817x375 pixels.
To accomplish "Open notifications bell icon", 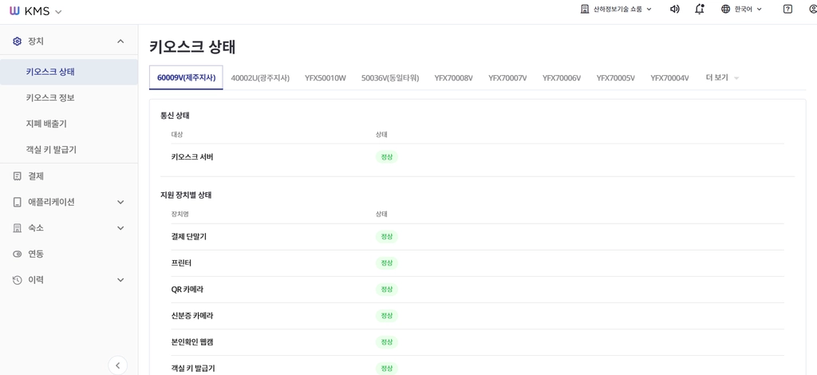I will [x=700, y=9].
